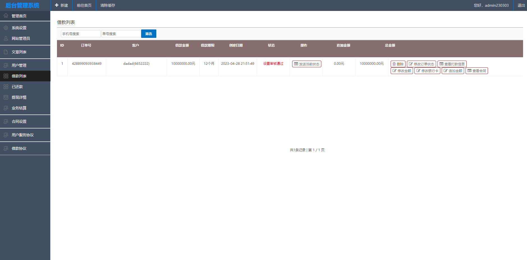527x260 pixels.
Task: Click the 退出 logout link
Action: (x=521, y=5)
